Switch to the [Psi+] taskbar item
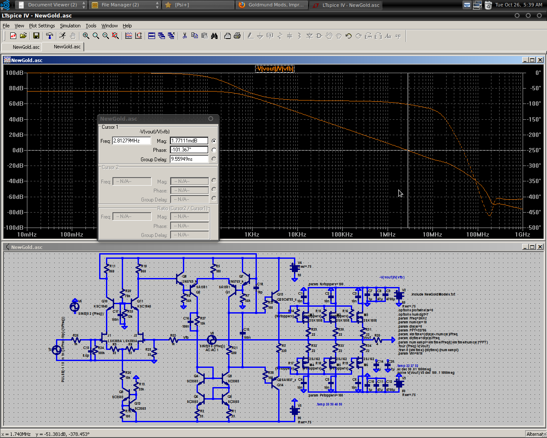547x438 pixels. point(198,5)
